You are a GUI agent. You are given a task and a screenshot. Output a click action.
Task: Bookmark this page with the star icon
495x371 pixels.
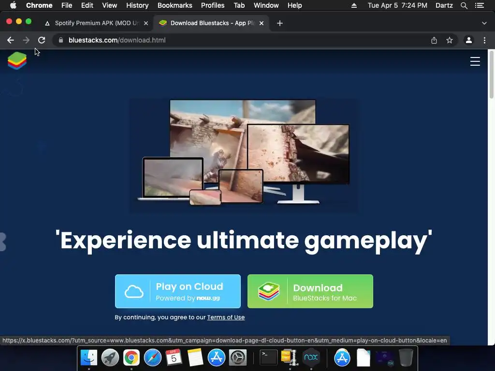[450, 40]
